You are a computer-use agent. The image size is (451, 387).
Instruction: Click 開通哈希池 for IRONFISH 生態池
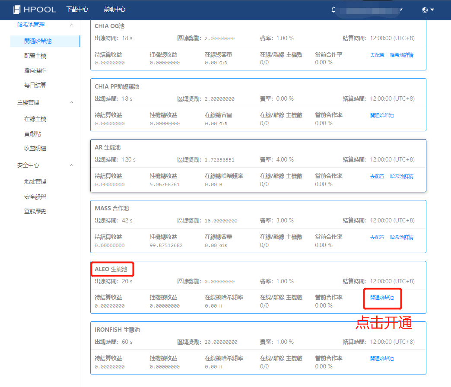click(382, 358)
